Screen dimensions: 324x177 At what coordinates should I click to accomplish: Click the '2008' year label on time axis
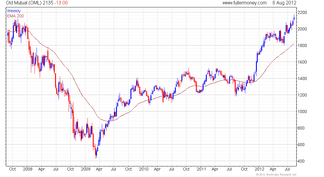(x=28, y=169)
